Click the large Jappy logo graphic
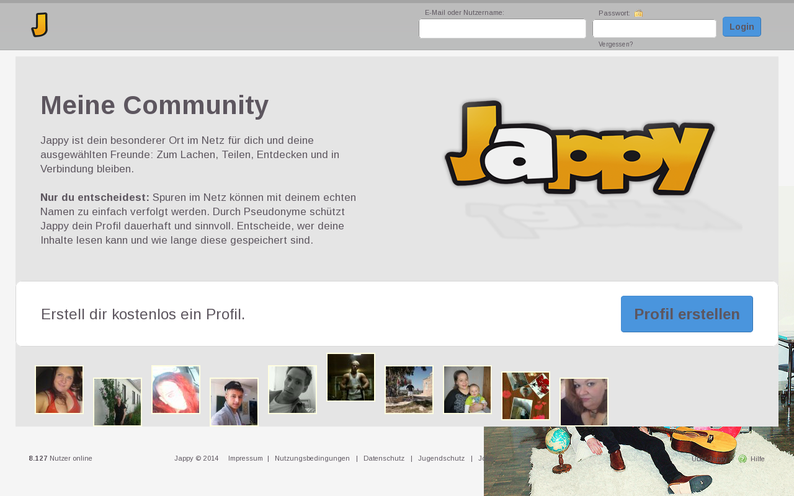The width and height of the screenshot is (794, 496). pyautogui.click(x=580, y=148)
